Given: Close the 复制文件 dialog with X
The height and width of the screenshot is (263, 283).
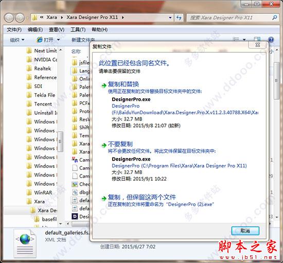Looking at the screenshot, I should 258,45.
